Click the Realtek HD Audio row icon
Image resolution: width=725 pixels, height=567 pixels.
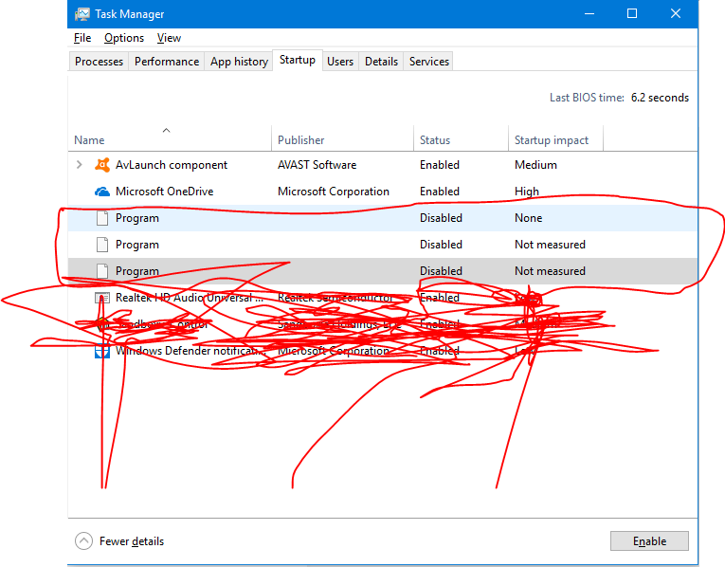pyautogui.click(x=102, y=298)
